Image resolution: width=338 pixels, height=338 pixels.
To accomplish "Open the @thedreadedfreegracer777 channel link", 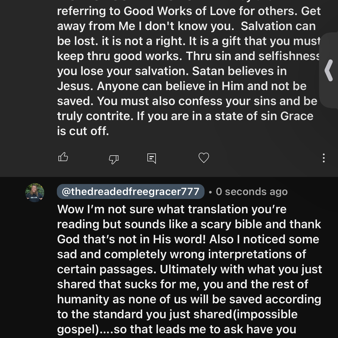I will tap(131, 191).
